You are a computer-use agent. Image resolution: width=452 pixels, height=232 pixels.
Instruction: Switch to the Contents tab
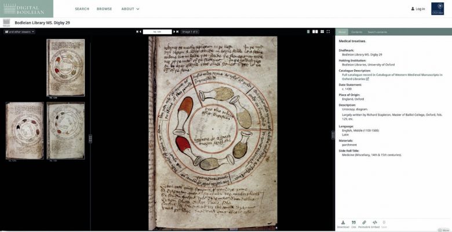[356, 32]
